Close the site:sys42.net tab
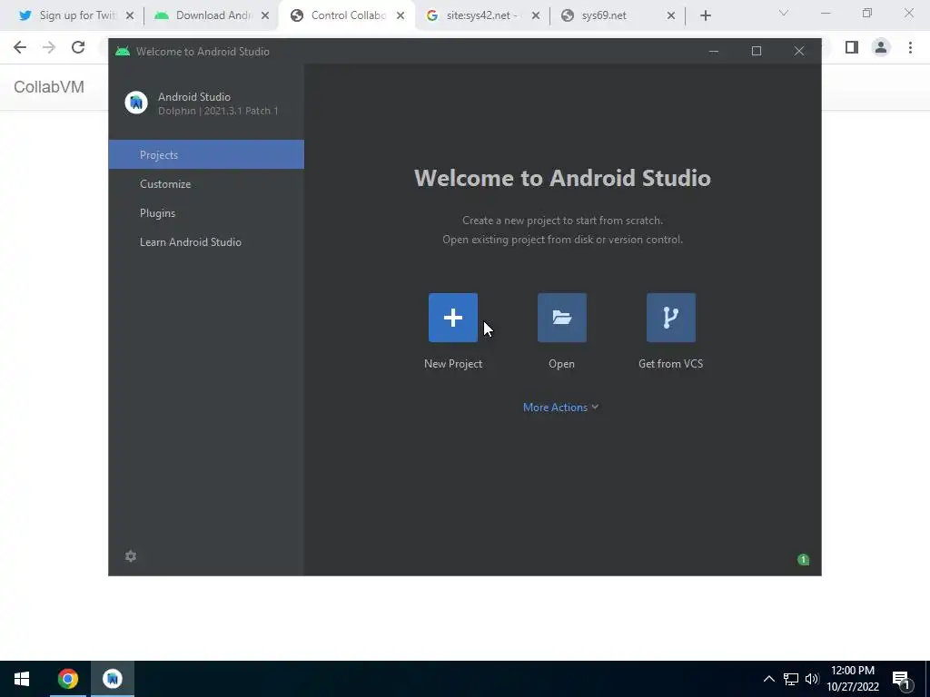The height and width of the screenshot is (697, 930). 536,15
